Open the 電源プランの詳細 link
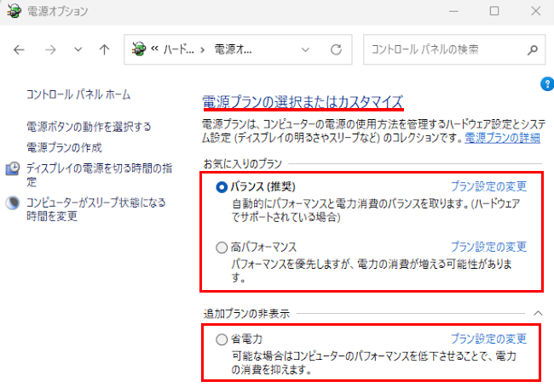The height and width of the screenshot is (387, 554). [501, 137]
